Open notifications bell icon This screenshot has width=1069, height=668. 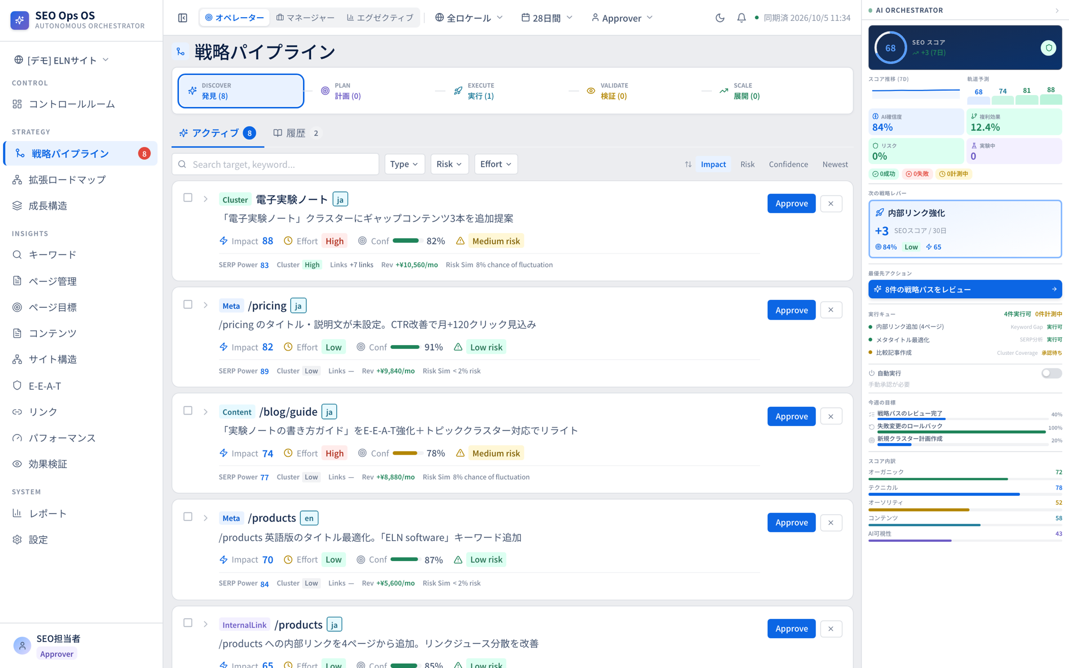[741, 18]
